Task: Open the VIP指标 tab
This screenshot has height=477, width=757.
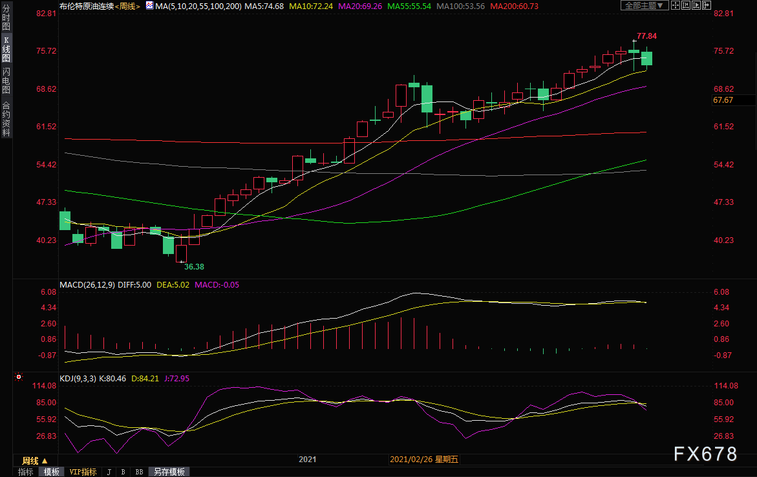Action: coord(83,472)
